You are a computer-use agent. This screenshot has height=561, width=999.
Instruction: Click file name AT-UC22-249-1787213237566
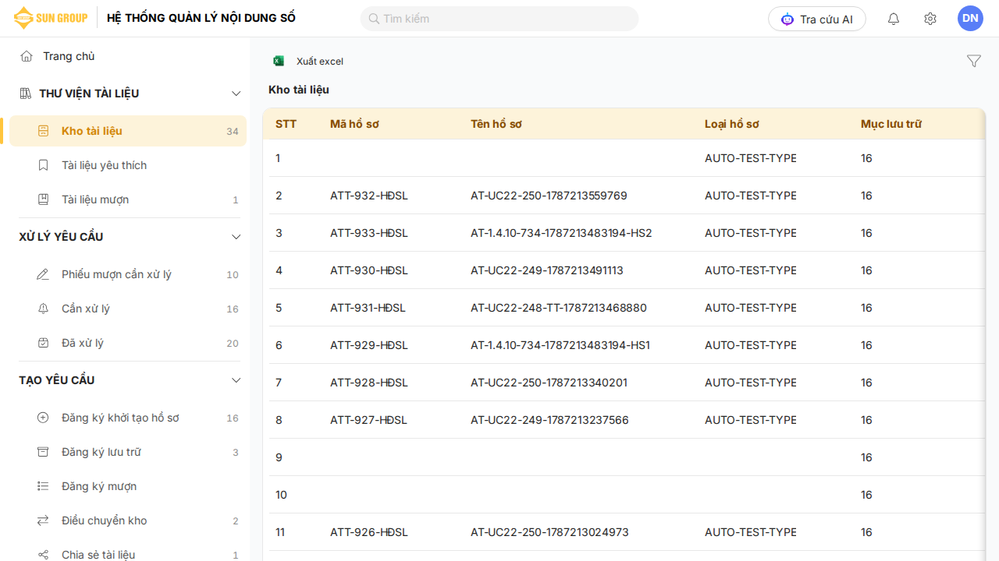tap(549, 420)
